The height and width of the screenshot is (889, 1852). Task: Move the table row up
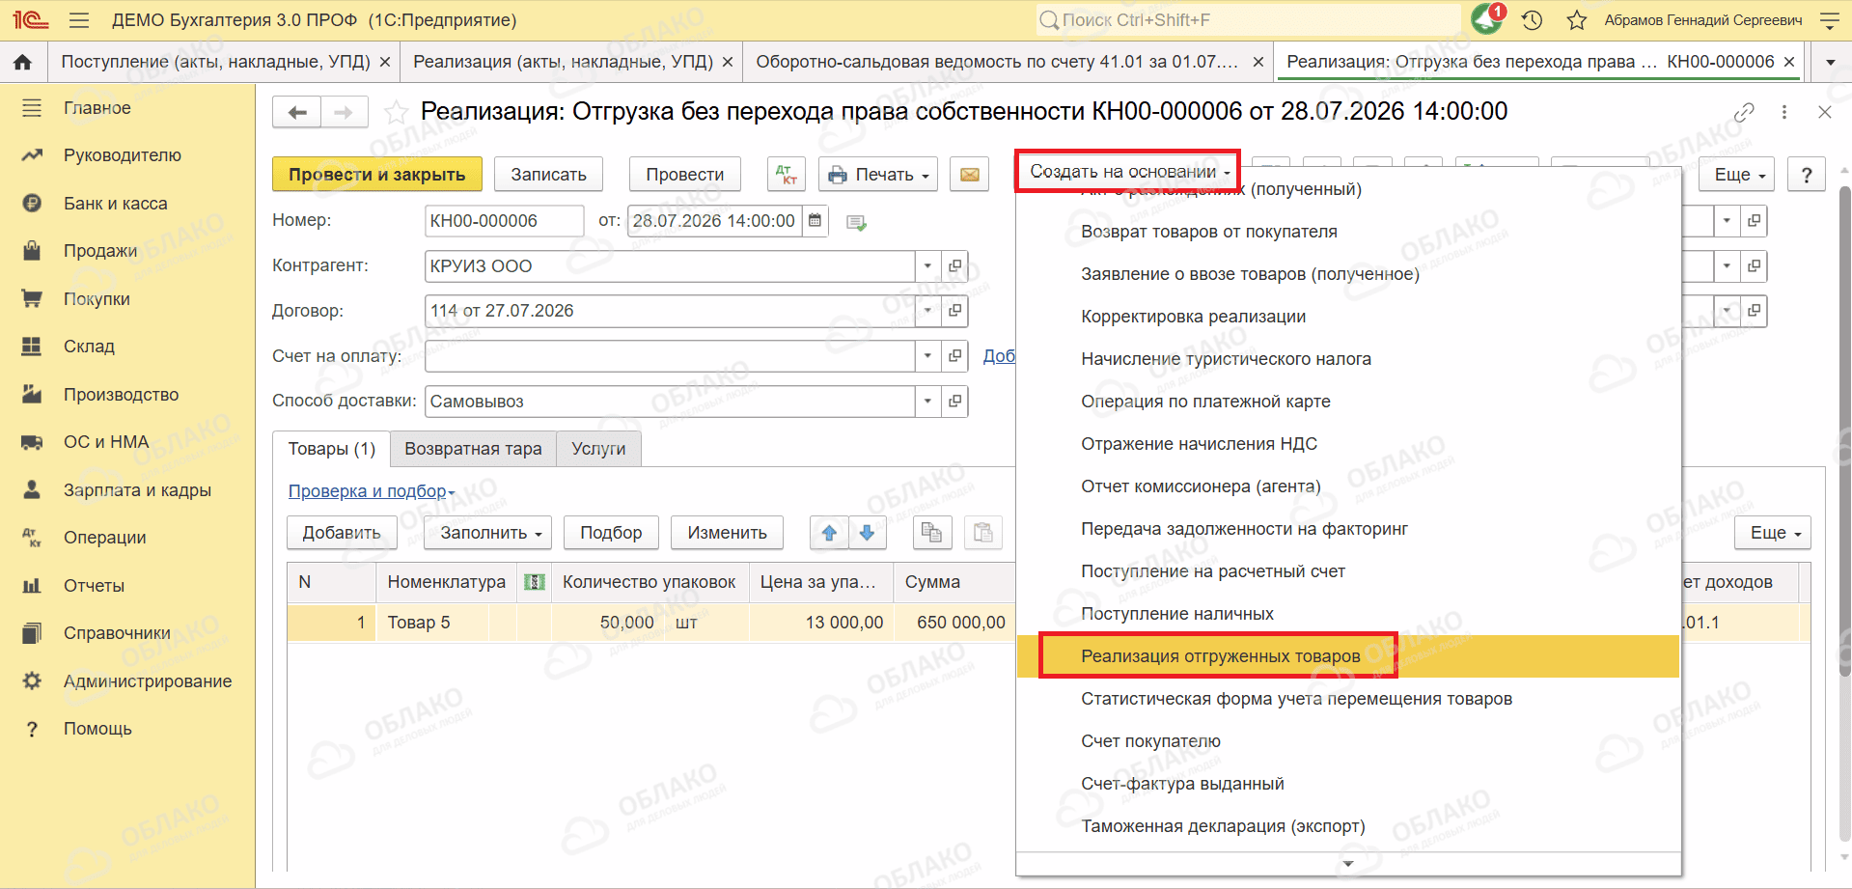tap(829, 533)
